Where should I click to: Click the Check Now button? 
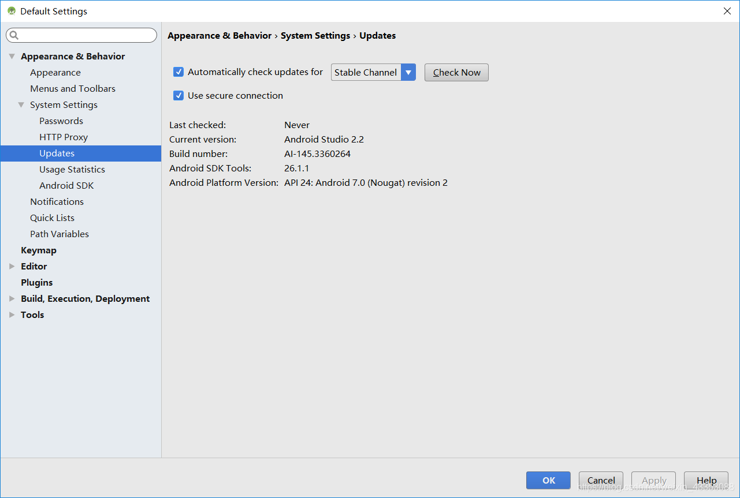(456, 72)
